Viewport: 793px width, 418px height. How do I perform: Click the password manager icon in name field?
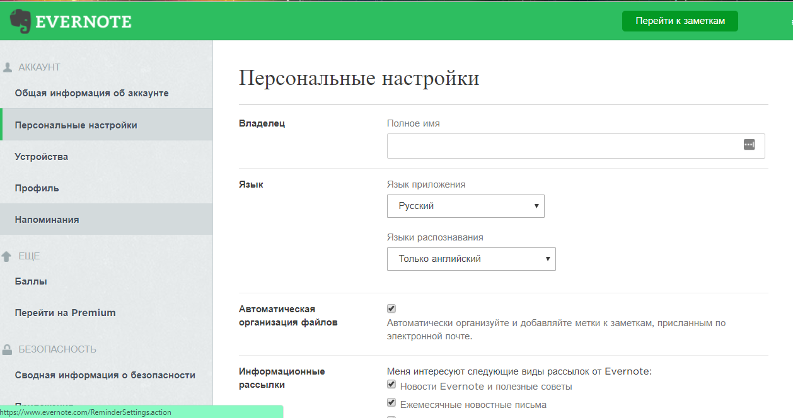pyautogui.click(x=749, y=145)
